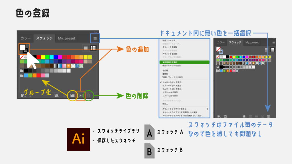Open the left Swatches panel hamburger menu
Image resolution: width=292 pixels, height=164 pixels.
coord(95,38)
